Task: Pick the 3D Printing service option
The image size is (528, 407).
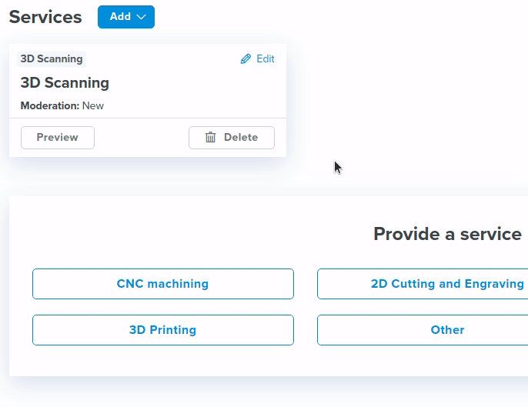Action: coord(162,330)
